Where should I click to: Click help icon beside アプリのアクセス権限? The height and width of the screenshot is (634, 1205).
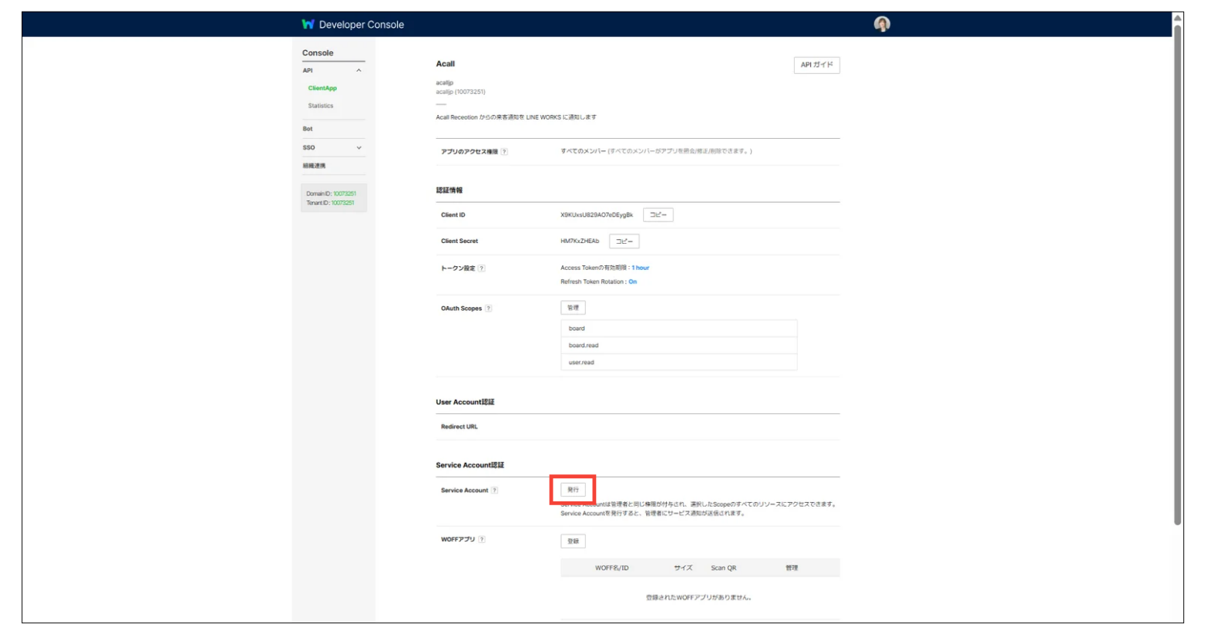[x=504, y=152]
